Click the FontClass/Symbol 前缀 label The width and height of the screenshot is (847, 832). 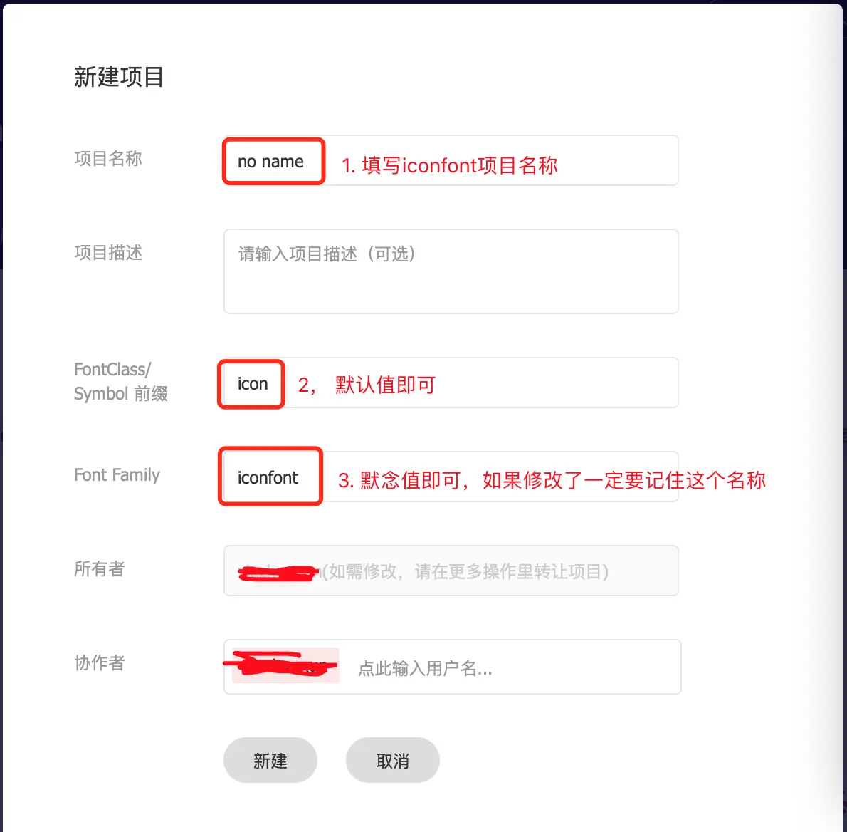(x=120, y=382)
